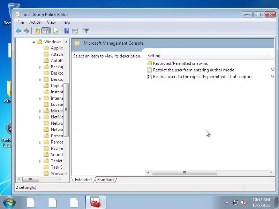The image size is (279, 209).
Task: Expand the Tablet folder node
Action: (40, 161)
